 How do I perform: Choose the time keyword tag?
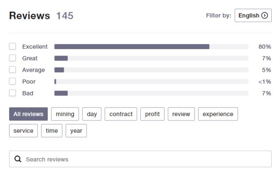[x=52, y=130]
